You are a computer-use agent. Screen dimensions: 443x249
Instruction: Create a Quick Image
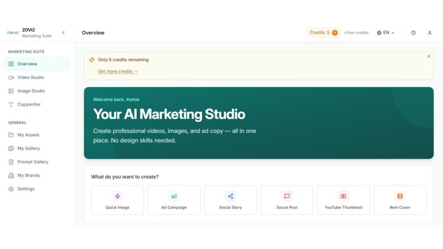118,200
